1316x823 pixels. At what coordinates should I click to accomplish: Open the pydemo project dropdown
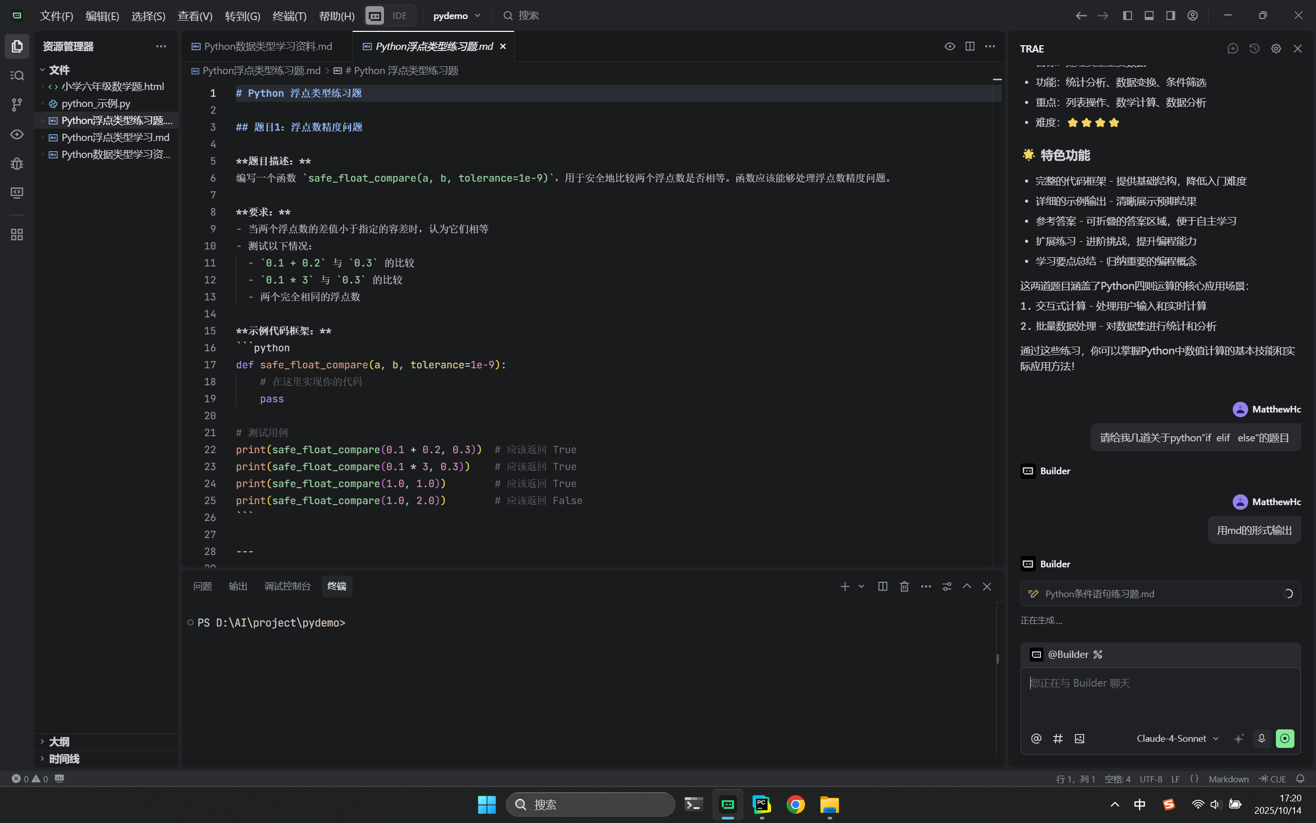tap(457, 16)
